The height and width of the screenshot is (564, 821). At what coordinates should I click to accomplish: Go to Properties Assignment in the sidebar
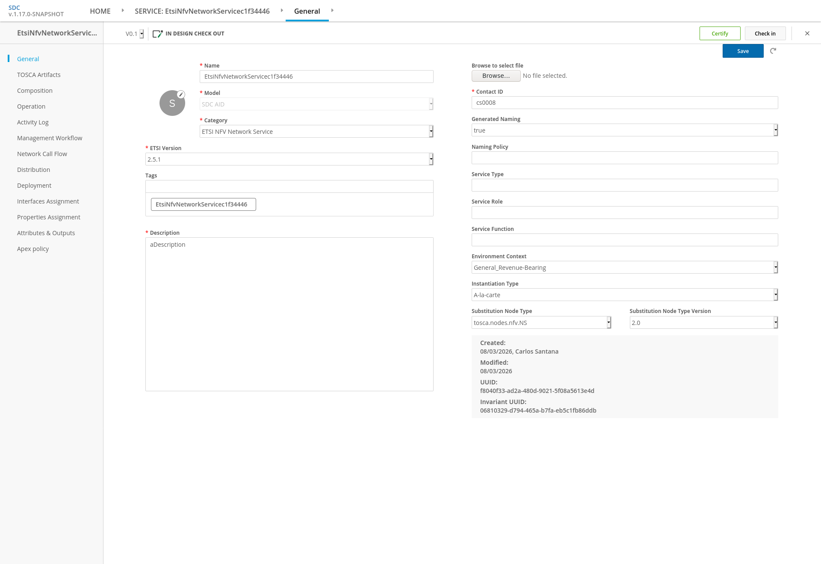(x=49, y=217)
